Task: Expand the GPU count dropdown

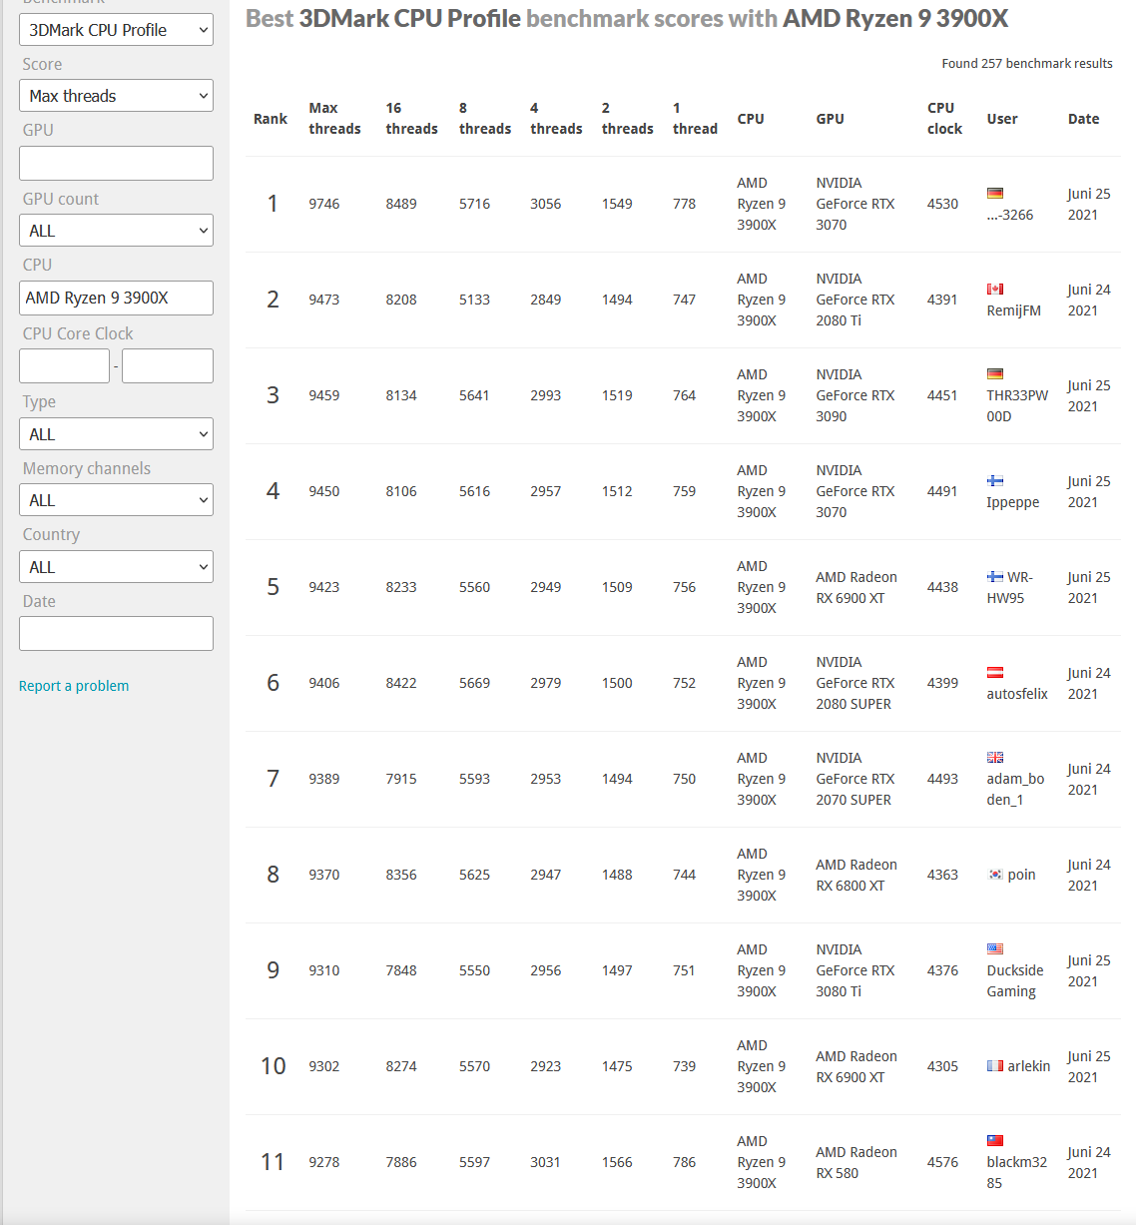Action: point(116,231)
